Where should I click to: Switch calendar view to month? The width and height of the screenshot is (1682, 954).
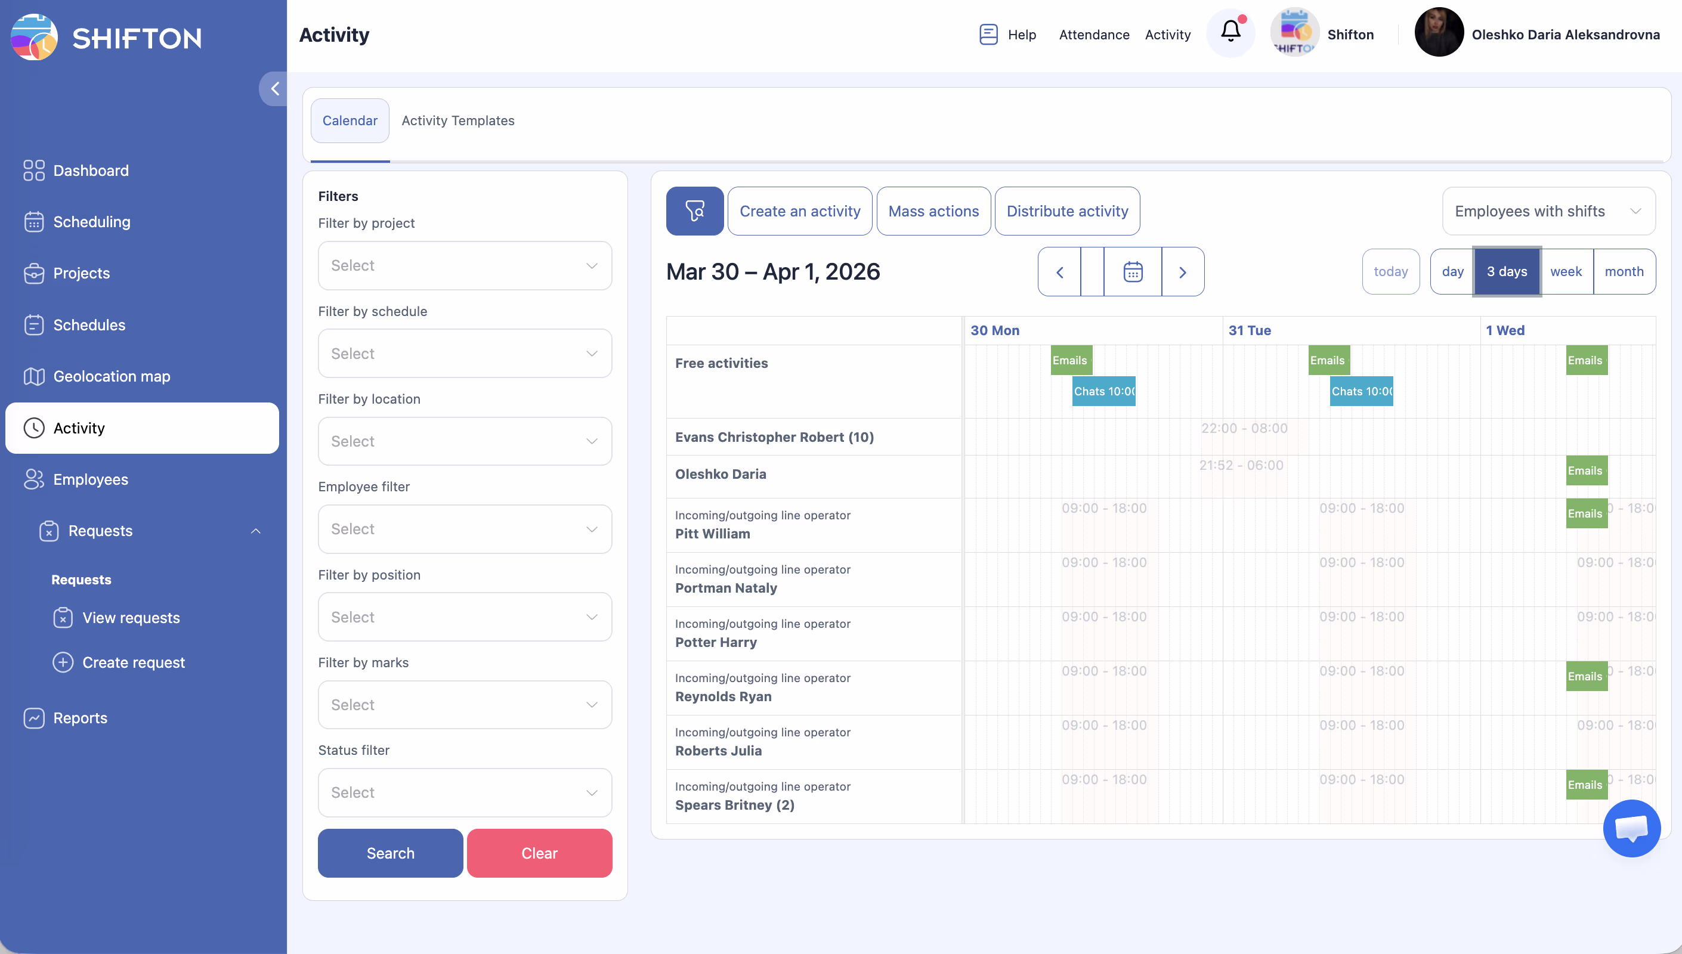[1623, 271]
